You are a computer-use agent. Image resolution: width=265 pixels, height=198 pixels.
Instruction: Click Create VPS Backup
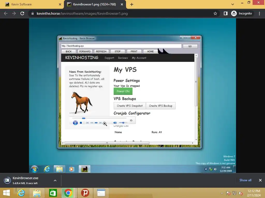tap(160, 106)
